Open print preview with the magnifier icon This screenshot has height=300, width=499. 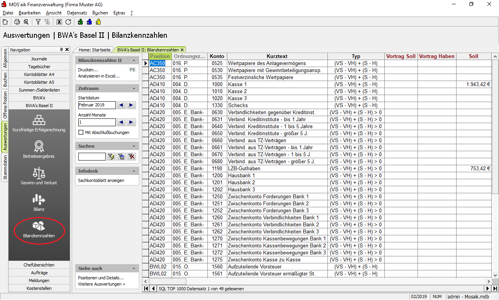pyautogui.click(x=26, y=22)
